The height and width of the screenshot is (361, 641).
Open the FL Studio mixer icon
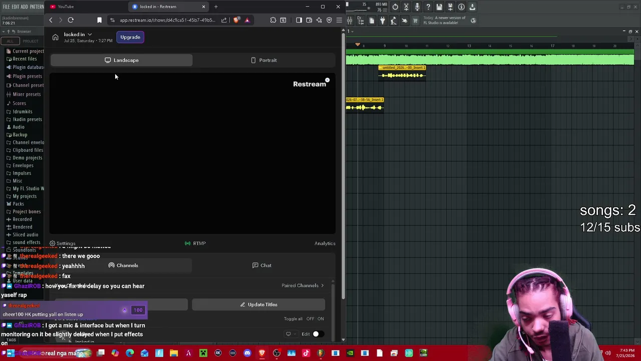tap(350, 21)
